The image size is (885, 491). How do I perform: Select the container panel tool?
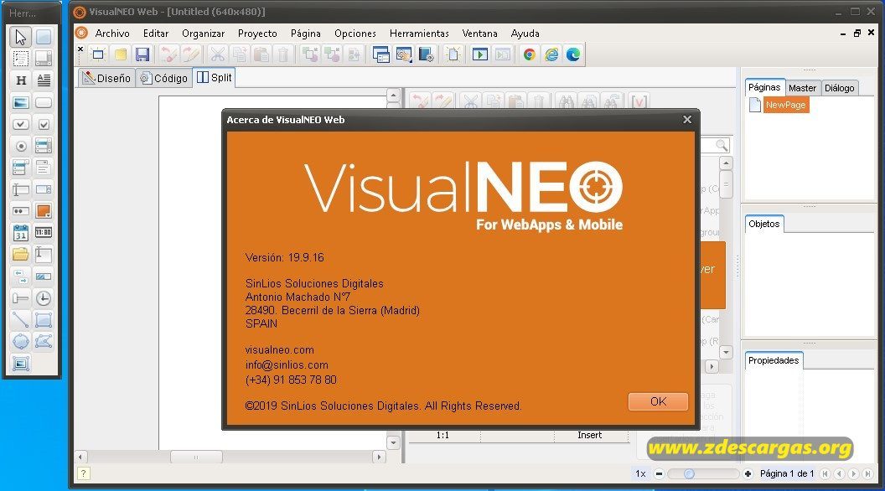[x=44, y=37]
